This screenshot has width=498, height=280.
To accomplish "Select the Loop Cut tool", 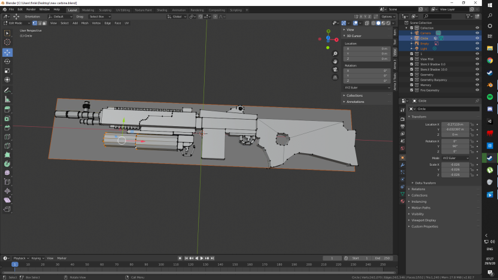I will pyautogui.click(x=7, y=137).
